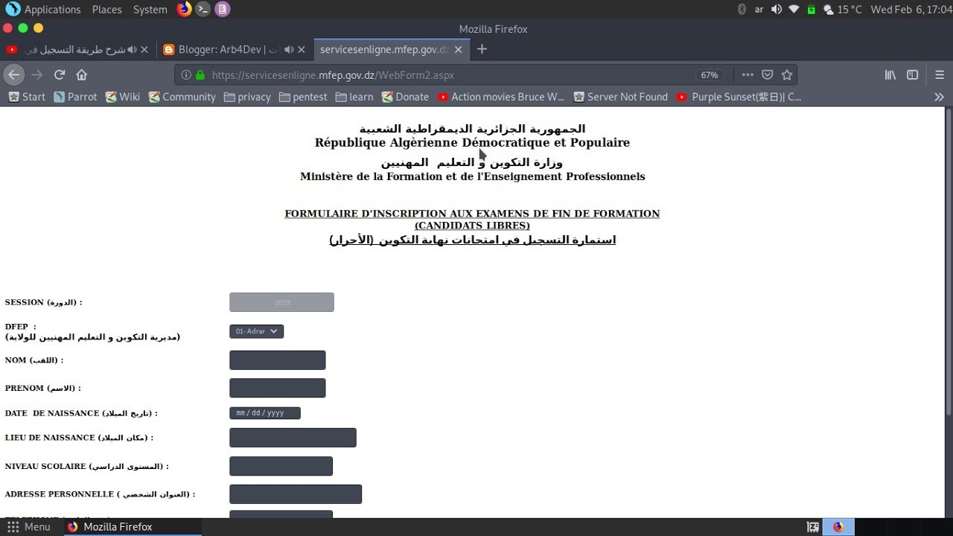
Task: Open the Places menu
Action: click(x=106, y=9)
